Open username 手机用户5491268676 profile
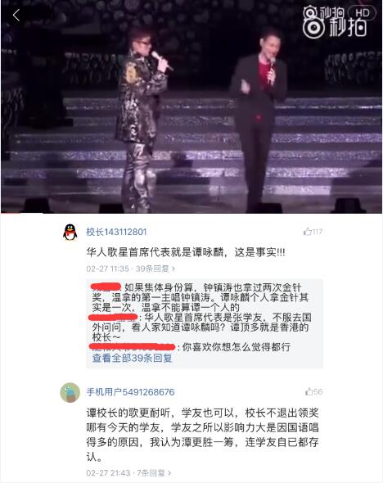The image size is (383, 483). tap(131, 392)
